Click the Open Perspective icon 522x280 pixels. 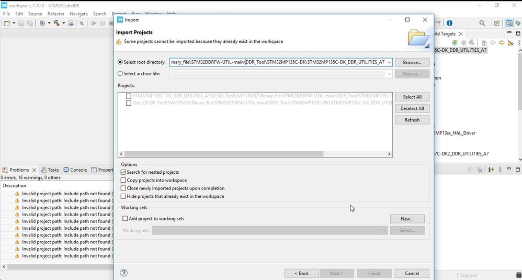click(497, 23)
